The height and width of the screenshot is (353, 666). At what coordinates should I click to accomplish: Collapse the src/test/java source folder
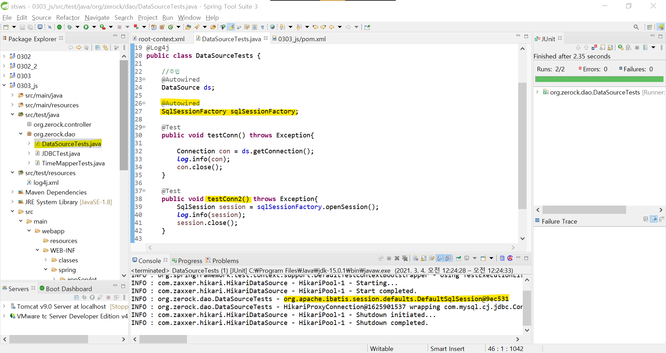click(x=12, y=115)
